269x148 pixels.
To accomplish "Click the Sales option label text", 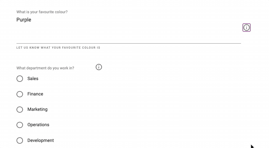I will (33, 79).
